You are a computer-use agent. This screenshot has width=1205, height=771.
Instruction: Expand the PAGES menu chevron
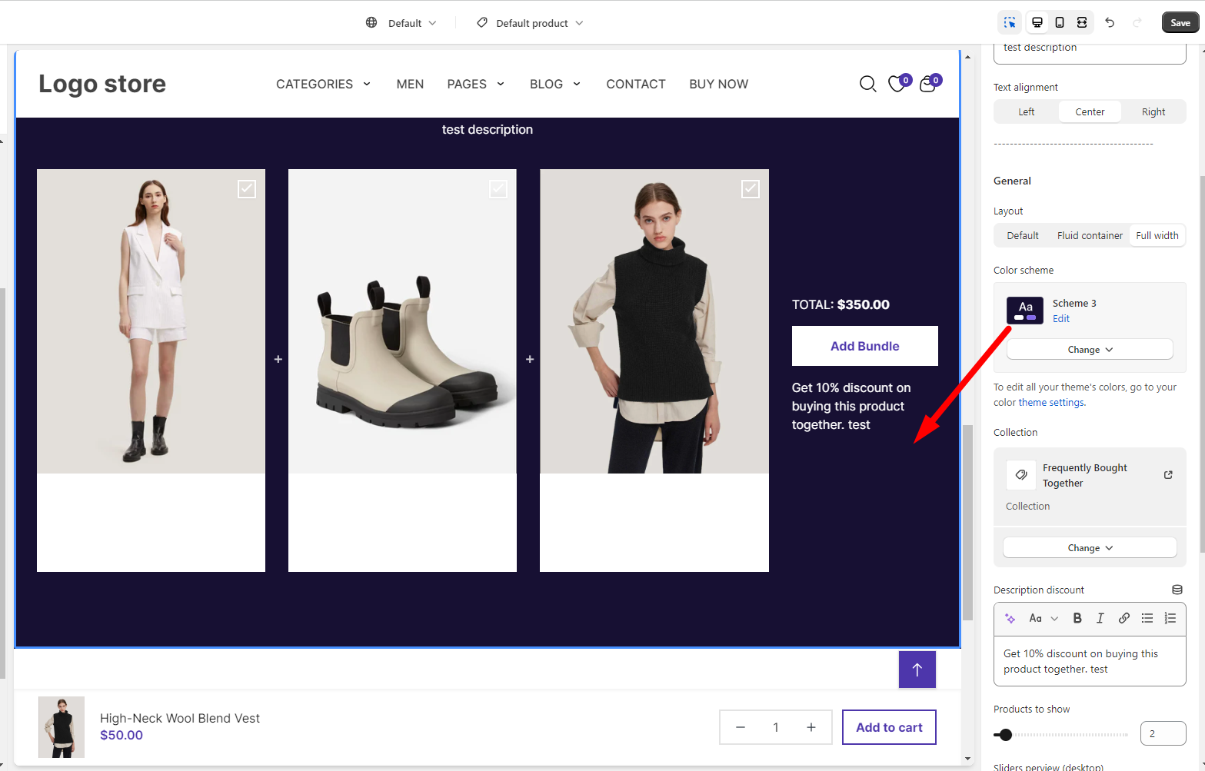tap(501, 84)
